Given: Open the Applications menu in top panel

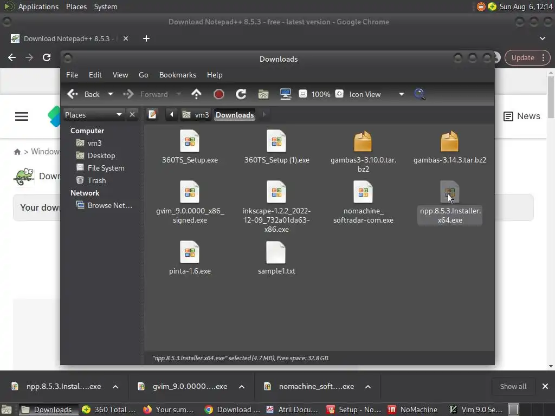Looking at the screenshot, I should click(x=38, y=6).
